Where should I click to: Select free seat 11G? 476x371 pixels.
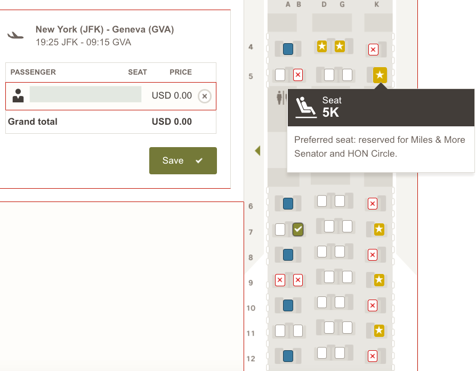click(x=347, y=328)
